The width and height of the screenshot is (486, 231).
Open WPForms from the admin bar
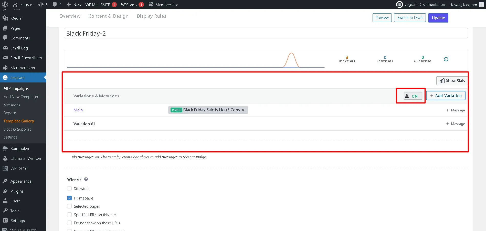(x=132, y=5)
